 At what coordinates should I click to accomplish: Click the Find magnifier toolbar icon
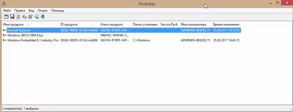37,17
